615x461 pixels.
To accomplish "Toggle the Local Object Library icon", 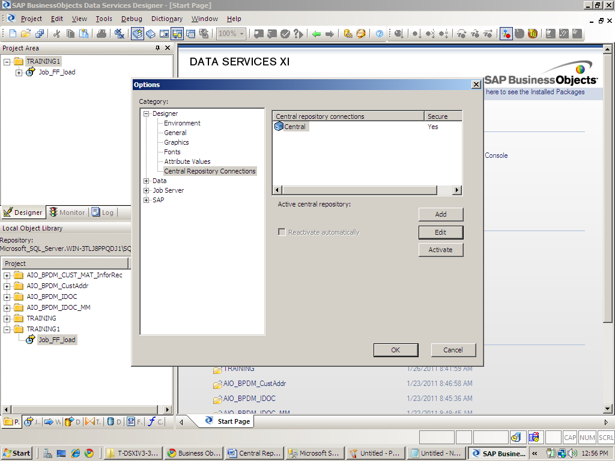I will point(138,34).
